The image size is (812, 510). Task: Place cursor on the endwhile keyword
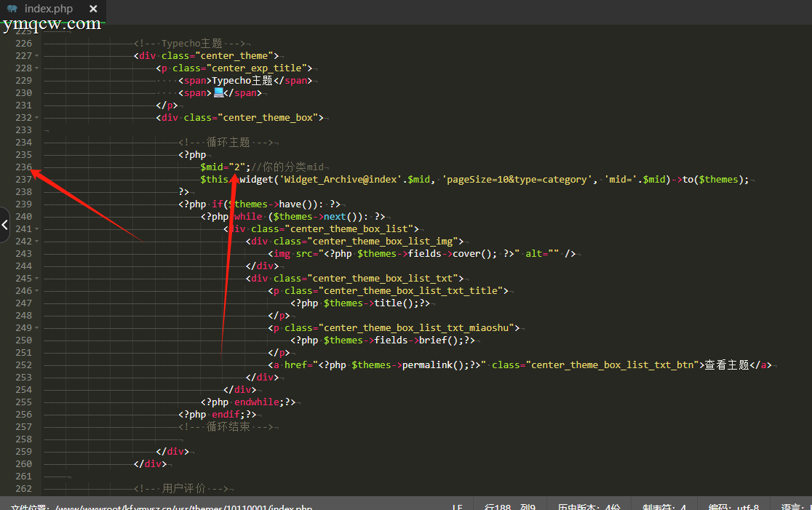(256, 402)
